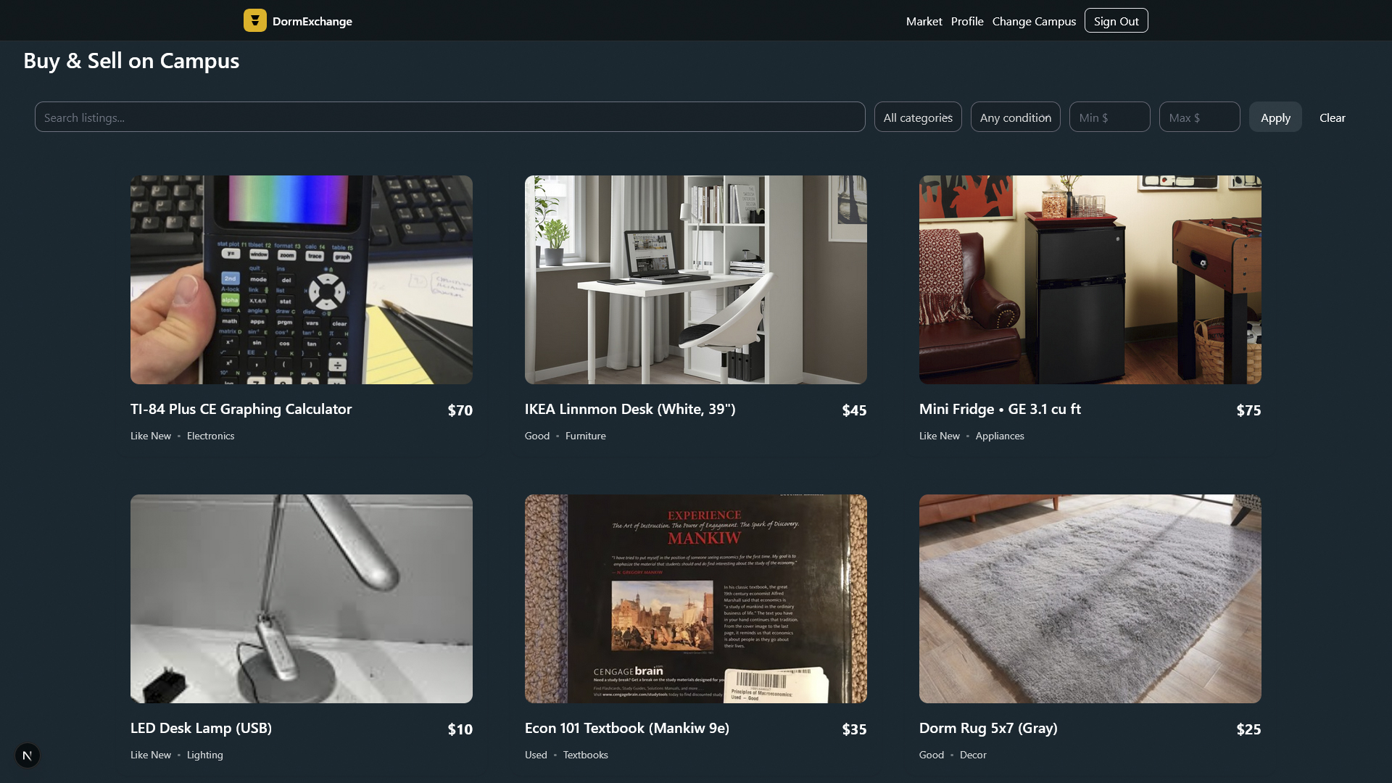Apply the search filters
Image resolution: width=1392 pixels, height=783 pixels.
(1275, 117)
